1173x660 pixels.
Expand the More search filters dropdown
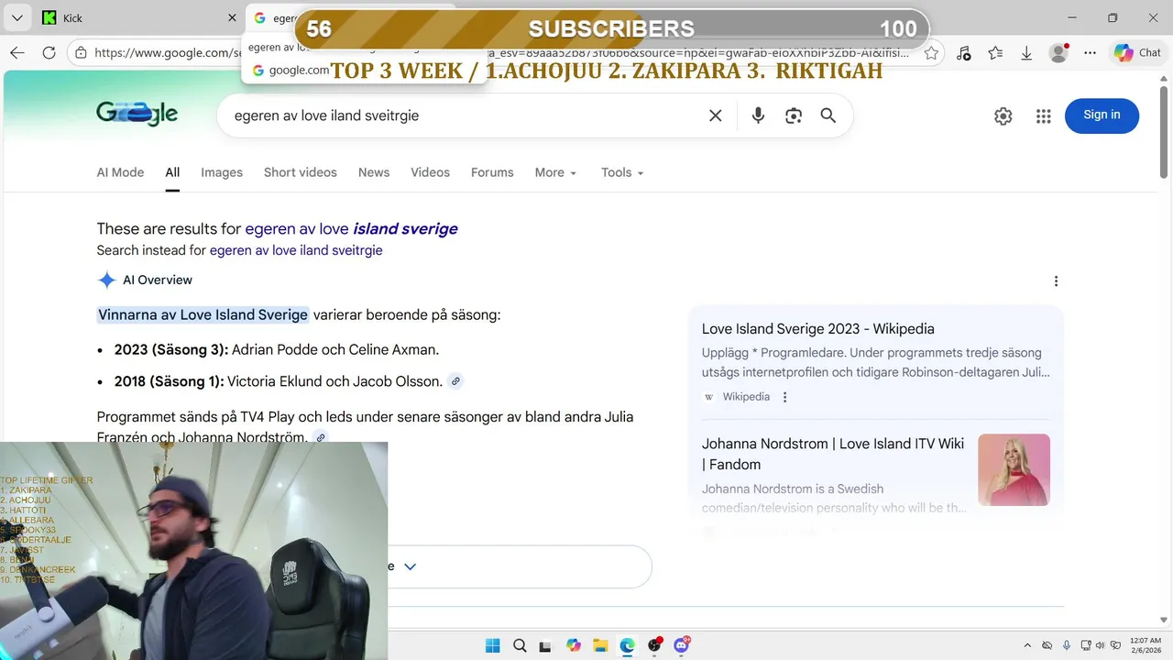[556, 172]
